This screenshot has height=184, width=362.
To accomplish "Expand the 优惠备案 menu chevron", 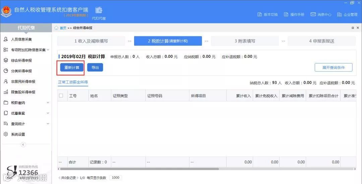I will coord(48,113).
